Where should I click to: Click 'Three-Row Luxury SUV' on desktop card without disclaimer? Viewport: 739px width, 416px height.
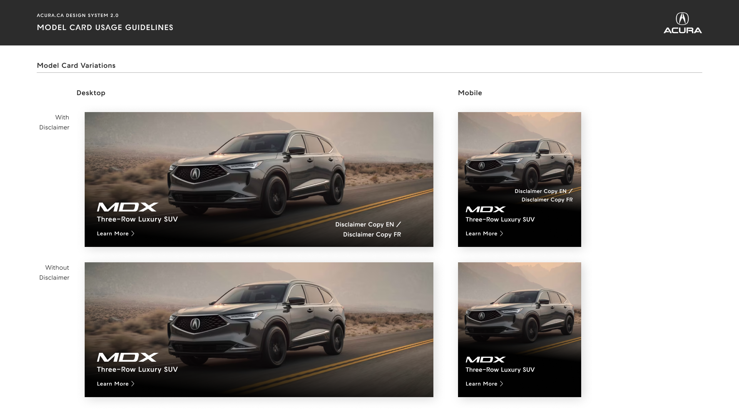[137, 369]
